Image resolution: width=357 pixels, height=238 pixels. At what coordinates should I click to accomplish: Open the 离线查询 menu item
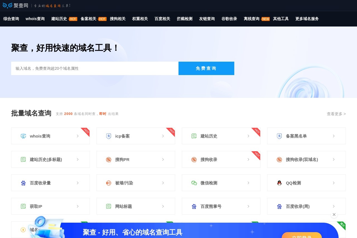click(x=252, y=19)
